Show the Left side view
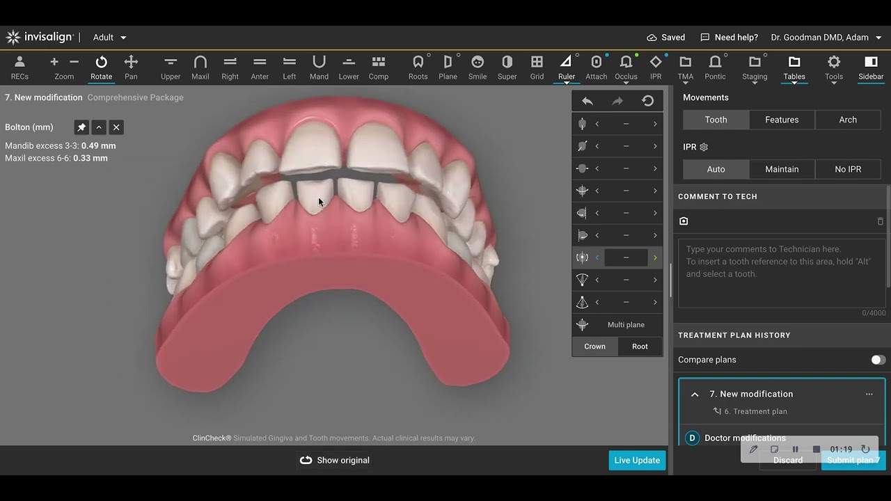Viewport: 891px width, 501px height. 290,67
